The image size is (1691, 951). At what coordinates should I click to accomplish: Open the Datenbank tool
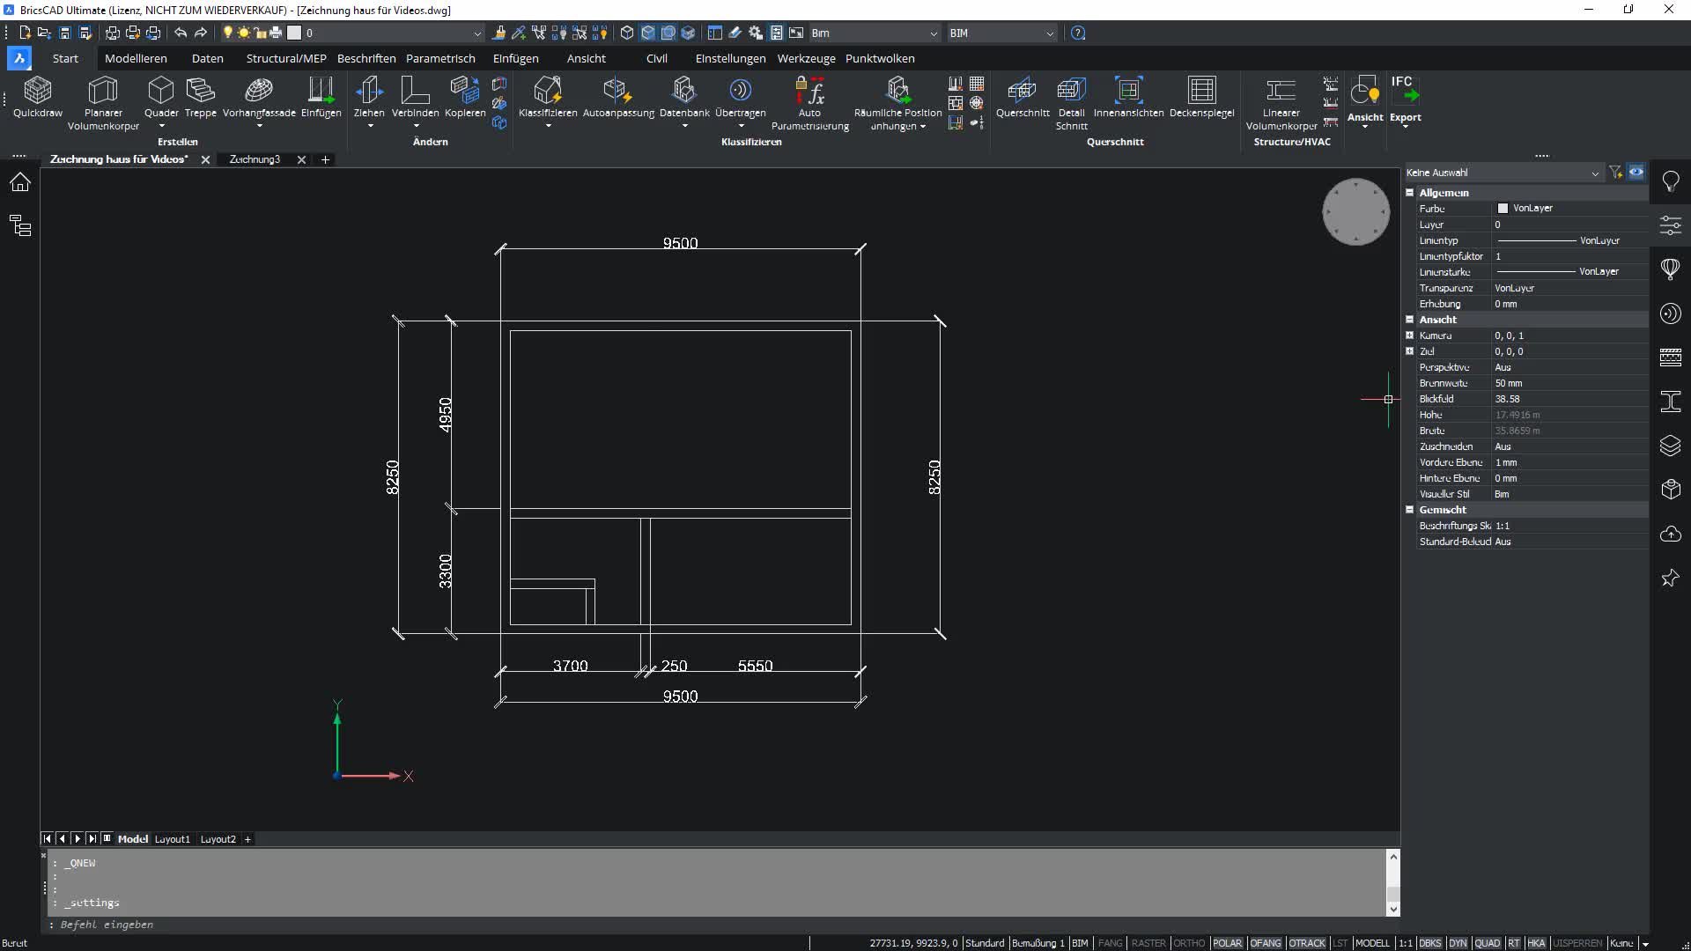pos(684,97)
